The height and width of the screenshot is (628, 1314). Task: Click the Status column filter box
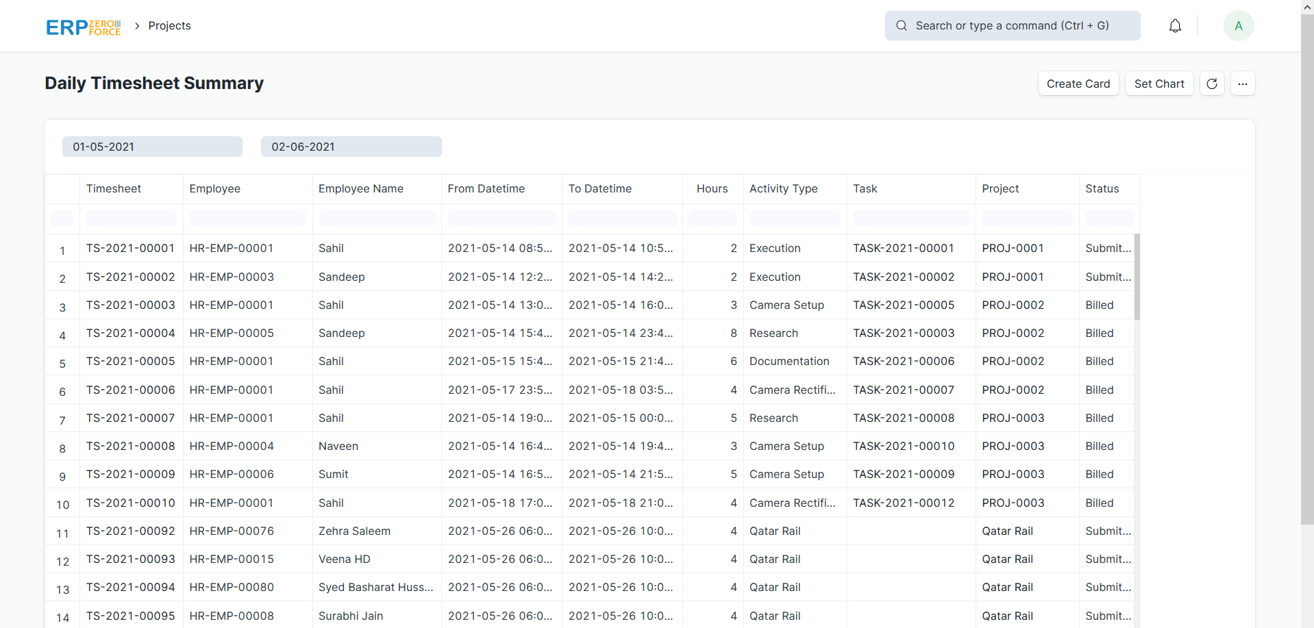[1109, 218]
